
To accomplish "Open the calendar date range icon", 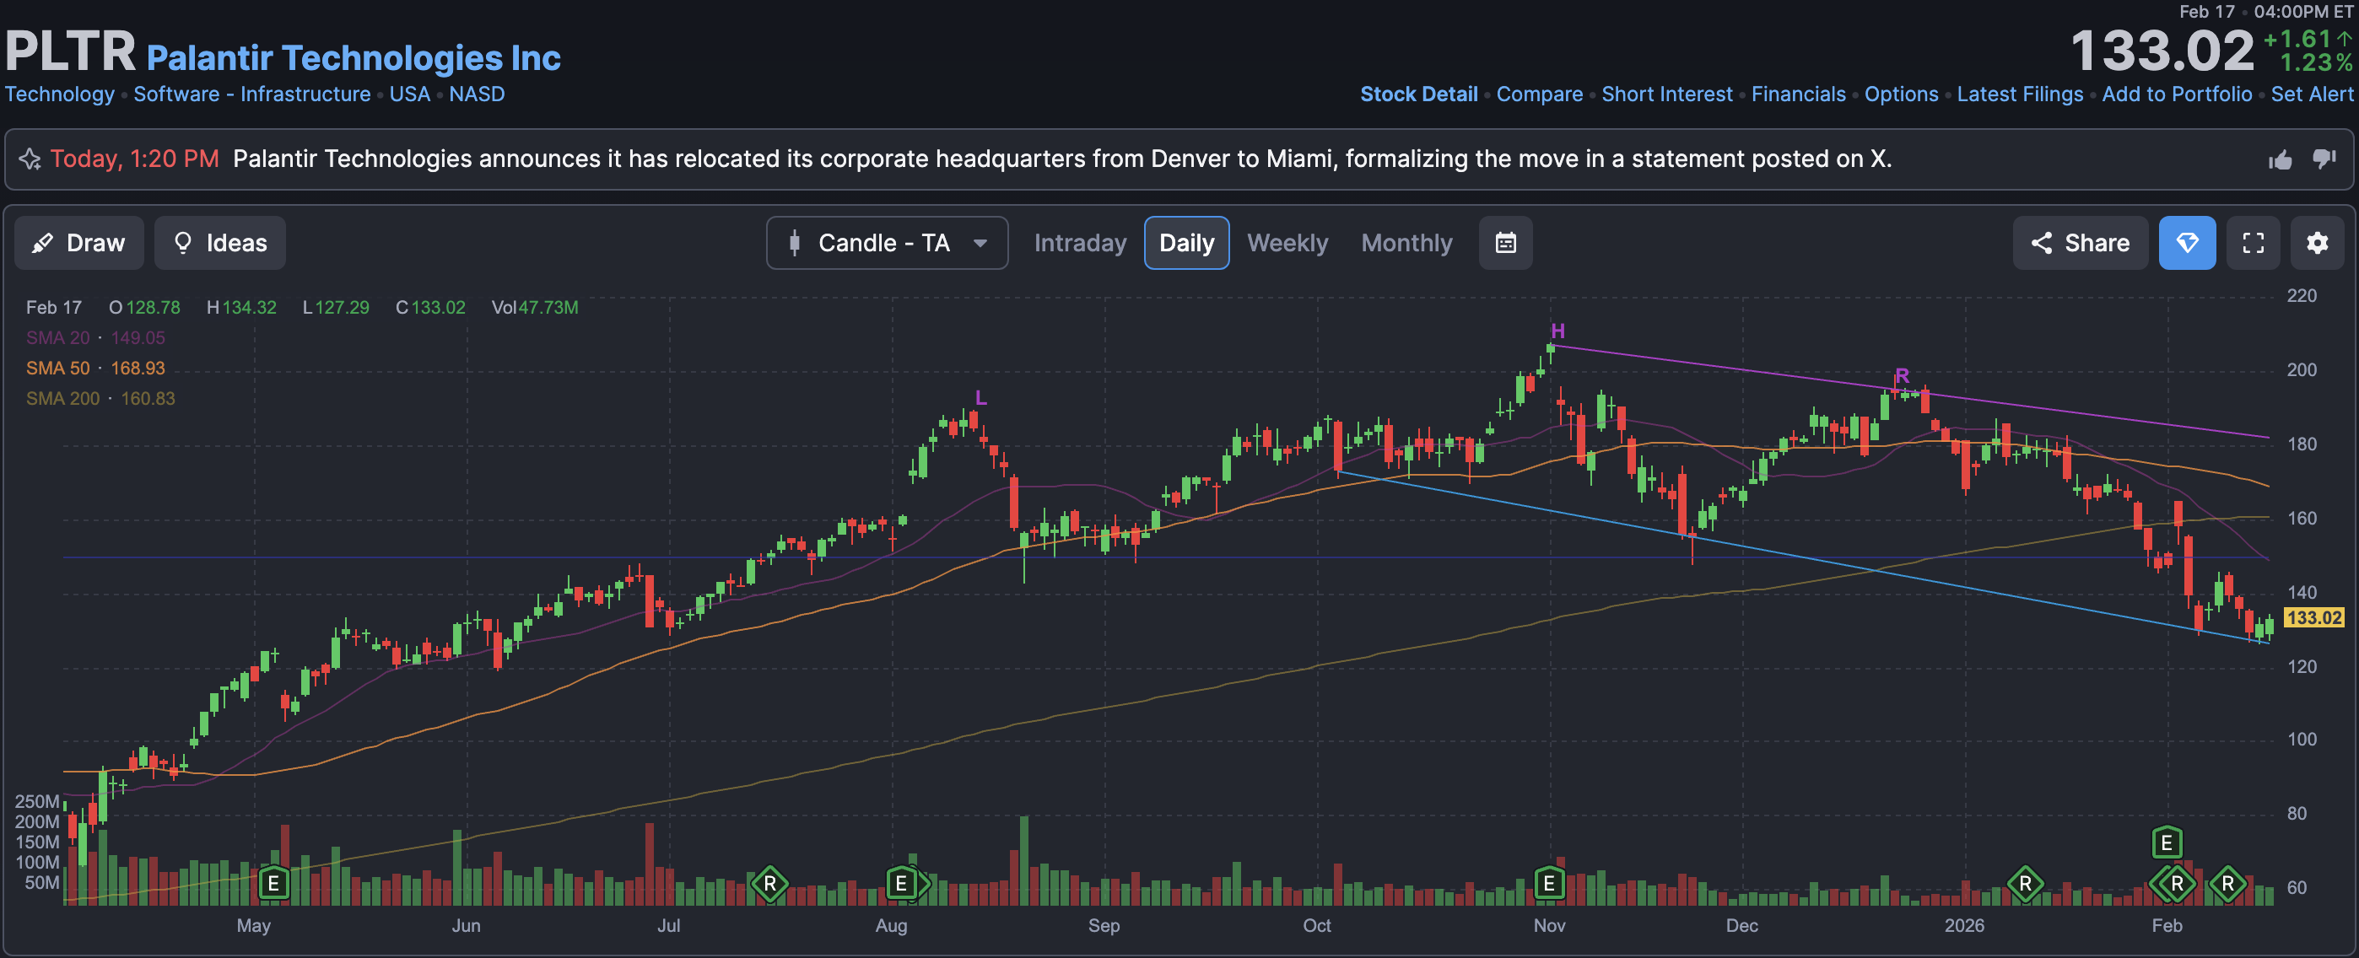I will pos(1504,243).
